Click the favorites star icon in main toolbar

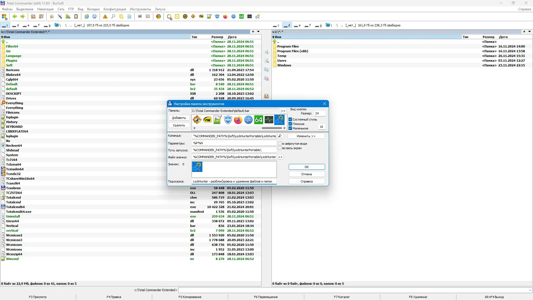click(52, 17)
